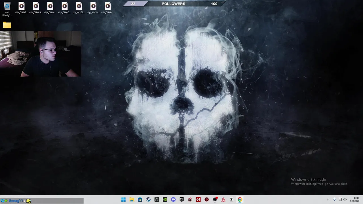Viewport: 363px width, 204px height.
Task: Select the clip_01KGB video file
Action: [22, 8]
